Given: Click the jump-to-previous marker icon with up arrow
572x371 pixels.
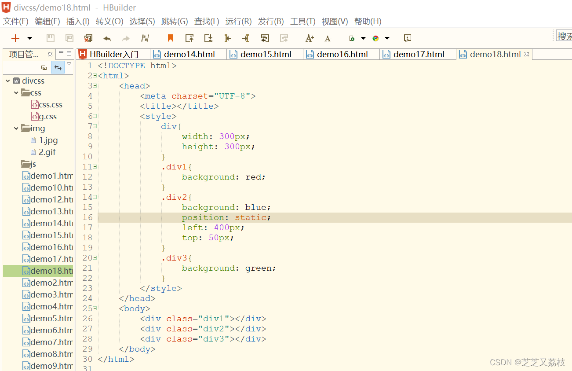Looking at the screenshot, I should (x=189, y=38).
